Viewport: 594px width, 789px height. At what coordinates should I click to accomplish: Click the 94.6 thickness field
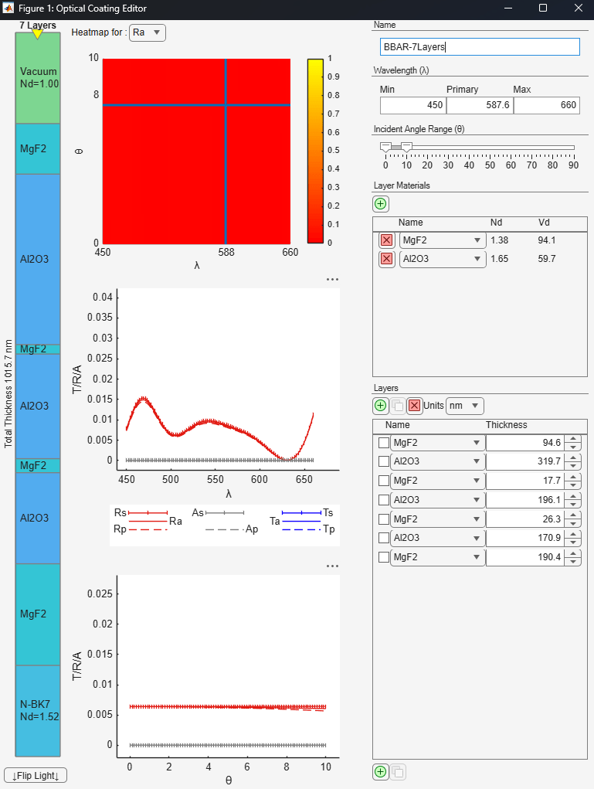[x=525, y=442]
